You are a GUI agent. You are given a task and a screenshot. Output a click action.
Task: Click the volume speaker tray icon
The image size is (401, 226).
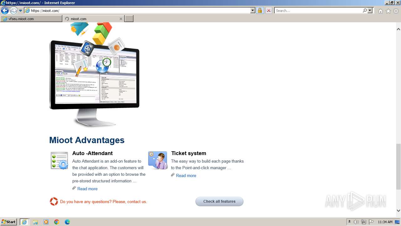pyautogui.click(x=356, y=222)
